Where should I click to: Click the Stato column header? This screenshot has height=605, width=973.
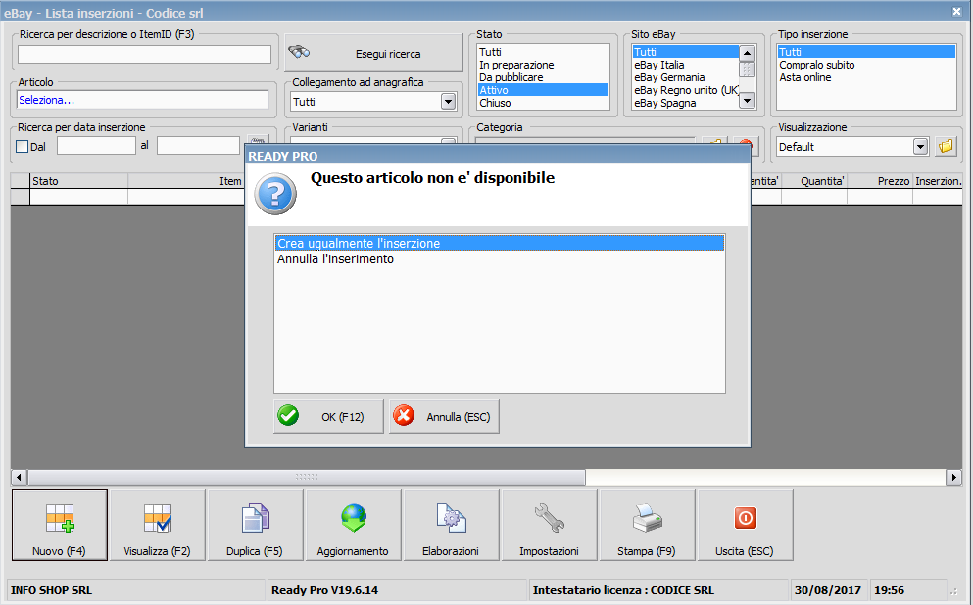tap(78, 181)
